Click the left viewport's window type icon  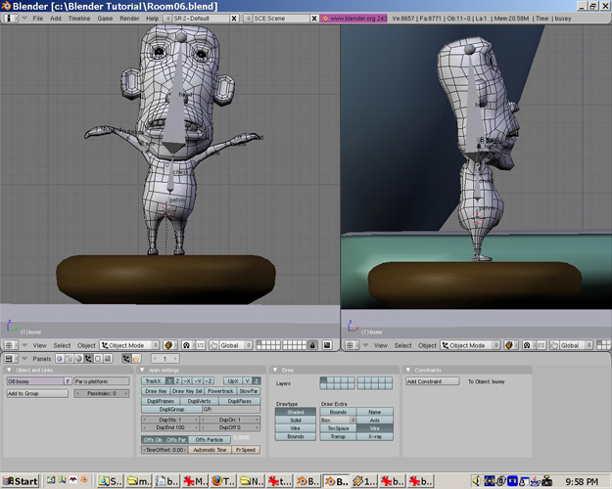pos(11,345)
